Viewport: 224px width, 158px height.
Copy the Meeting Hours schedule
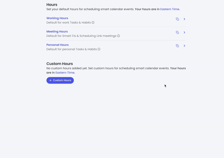177,32
